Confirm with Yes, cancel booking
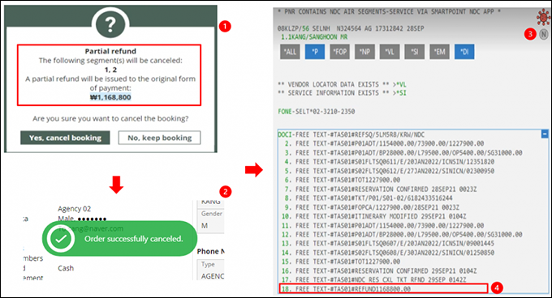This screenshot has width=552, height=298. click(x=65, y=138)
